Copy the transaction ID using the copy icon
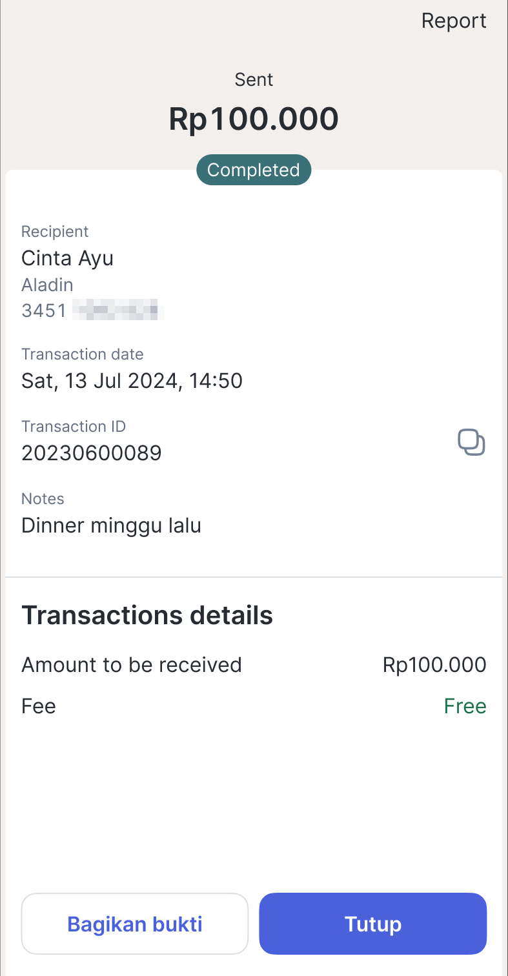Screen dimensions: 508x976 (x=471, y=443)
